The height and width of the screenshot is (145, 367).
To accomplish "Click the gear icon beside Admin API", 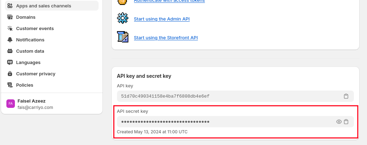I will [123, 18].
